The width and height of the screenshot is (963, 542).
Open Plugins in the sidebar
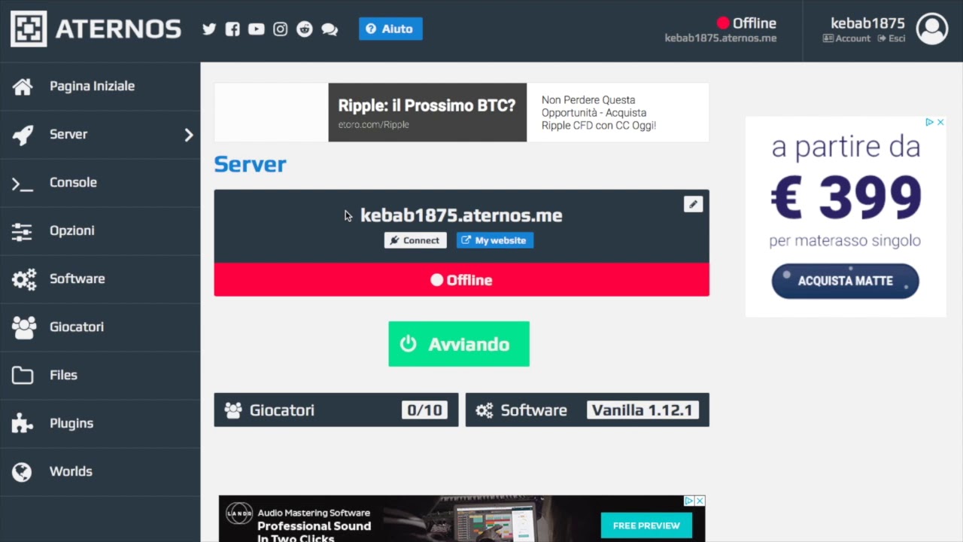click(100, 423)
